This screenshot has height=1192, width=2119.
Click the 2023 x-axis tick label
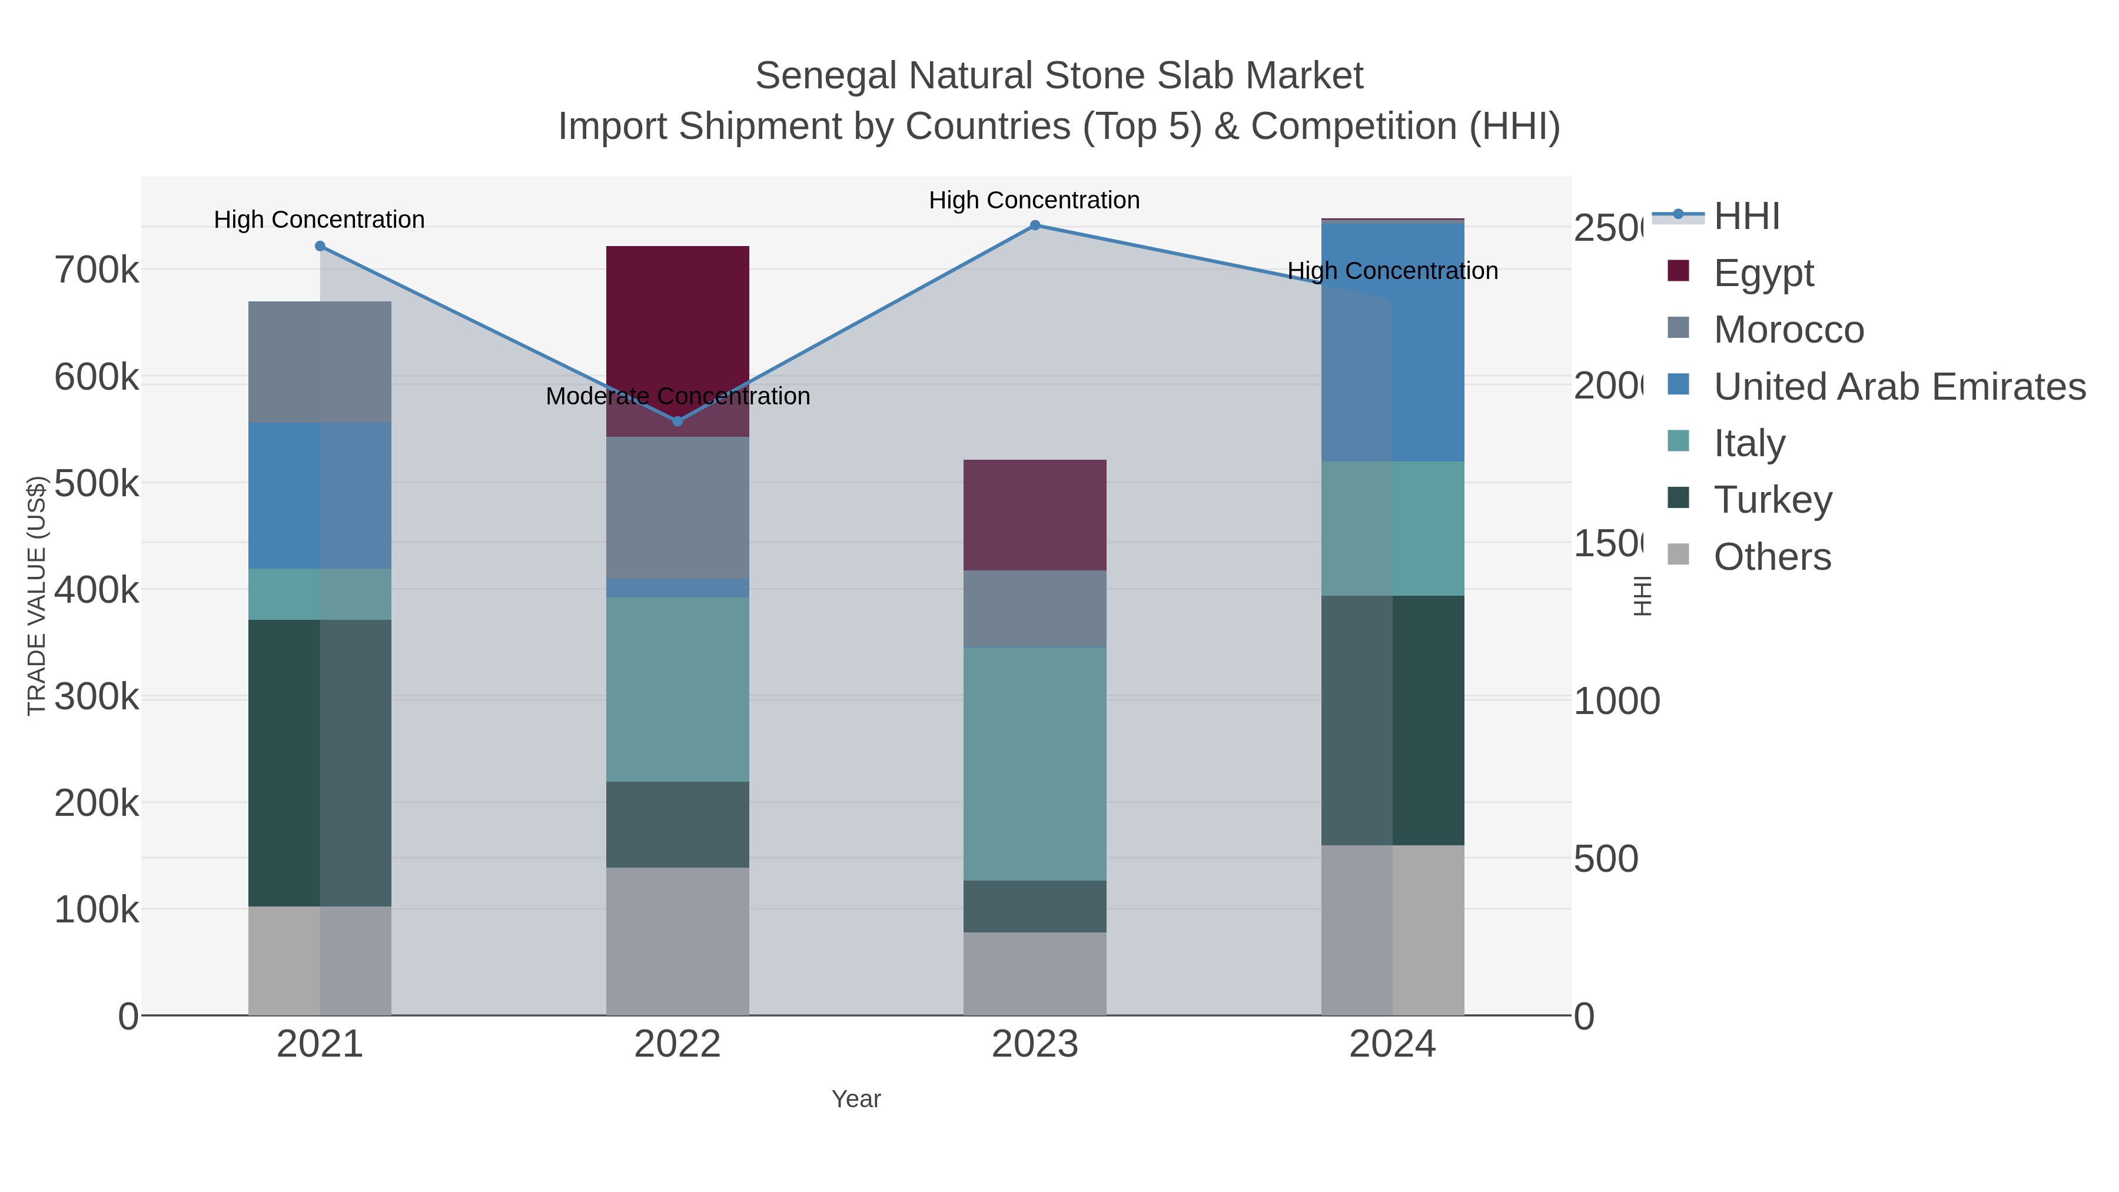point(1035,1045)
